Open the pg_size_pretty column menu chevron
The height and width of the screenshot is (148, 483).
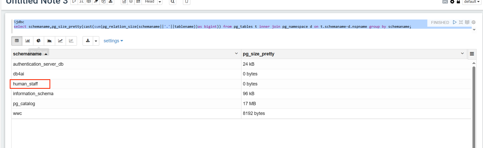[462, 54]
